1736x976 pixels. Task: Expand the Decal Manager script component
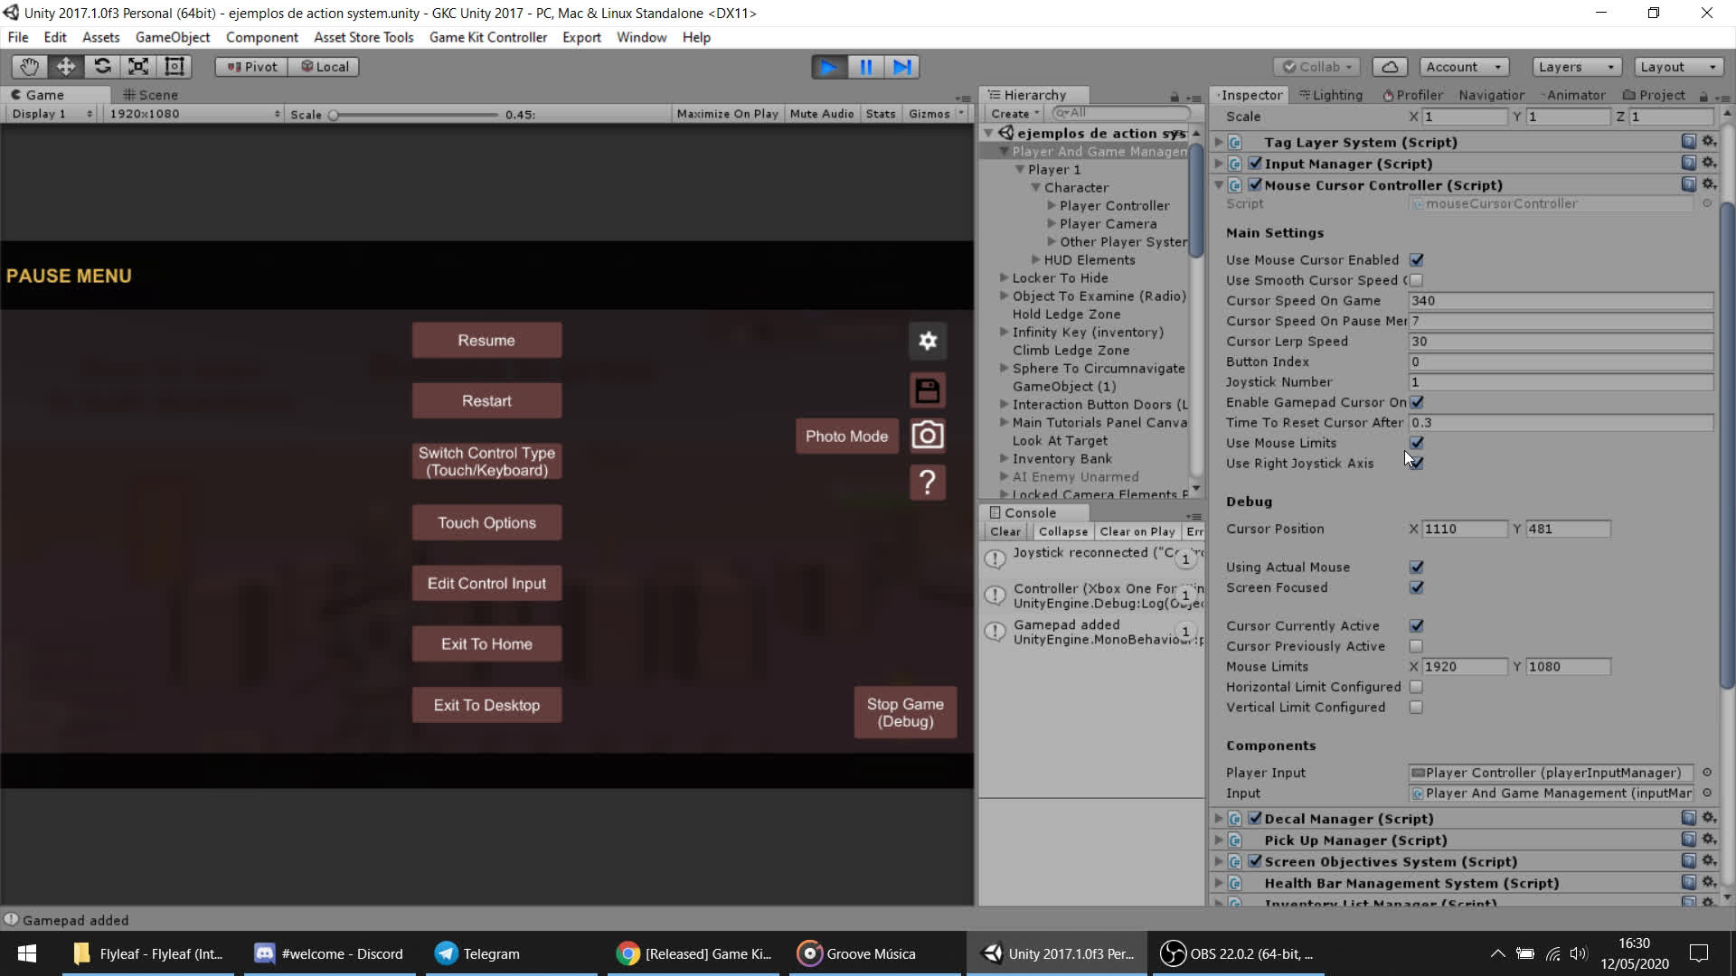tap(1219, 819)
